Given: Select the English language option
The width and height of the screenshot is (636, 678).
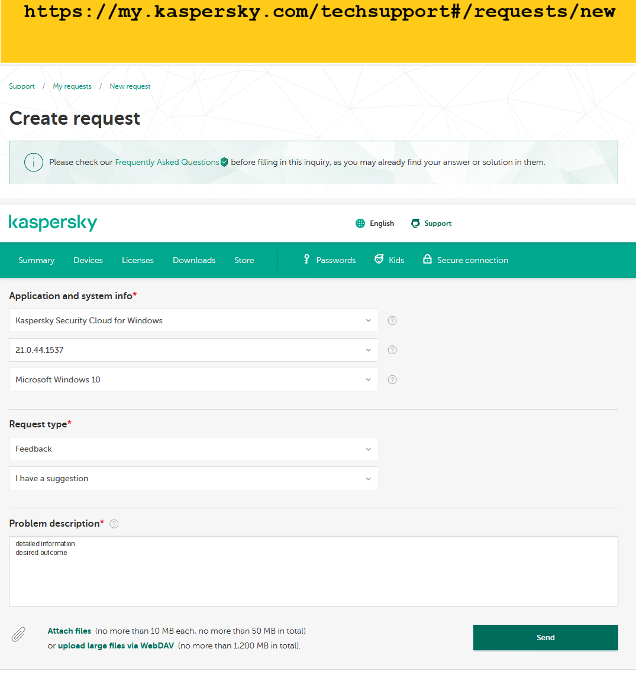Looking at the screenshot, I should pyautogui.click(x=382, y=223).
